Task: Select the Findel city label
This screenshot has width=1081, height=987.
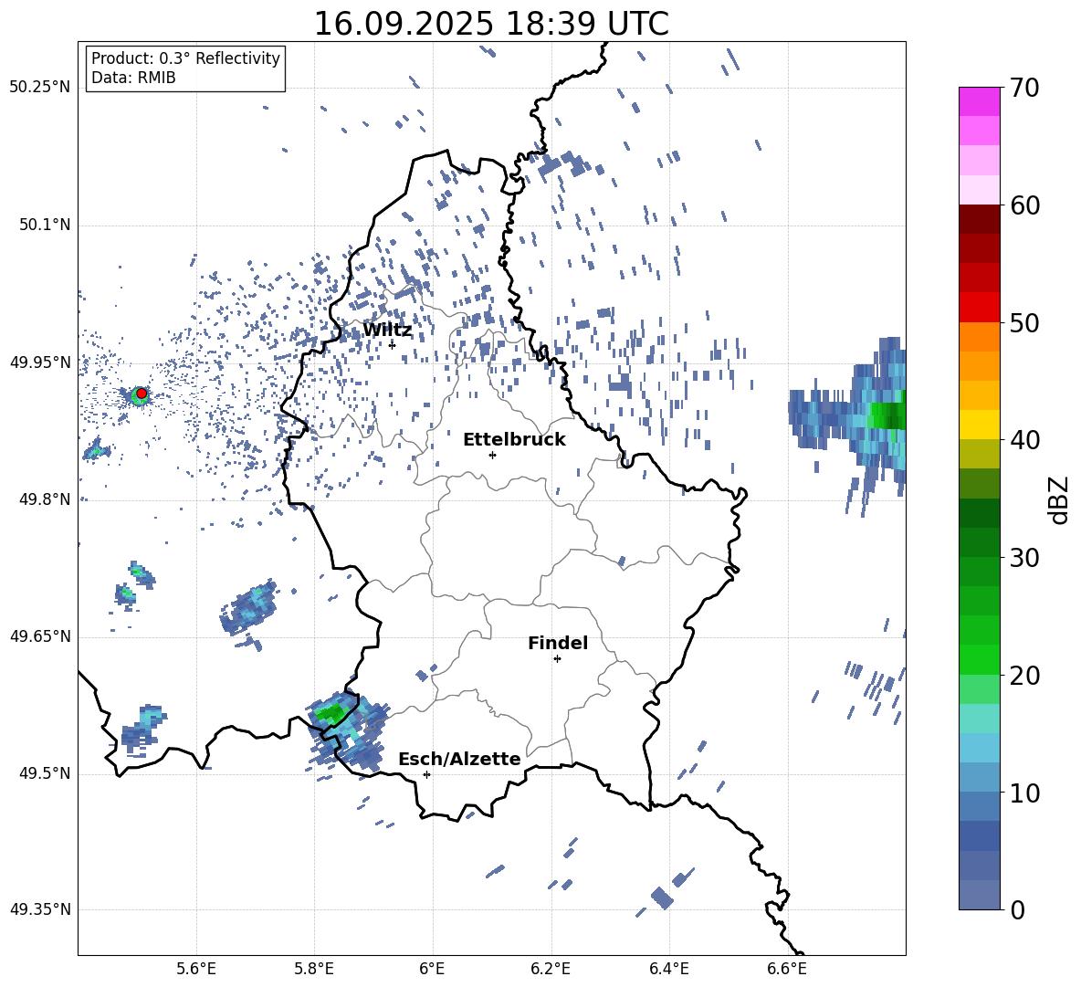Action: (558, 643)
